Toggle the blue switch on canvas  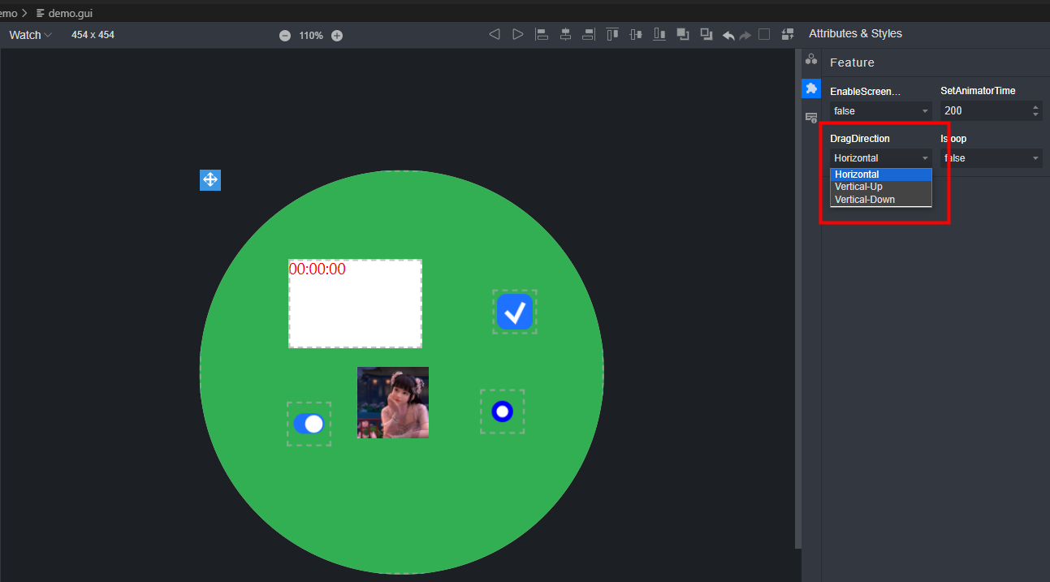coord(309,424)
